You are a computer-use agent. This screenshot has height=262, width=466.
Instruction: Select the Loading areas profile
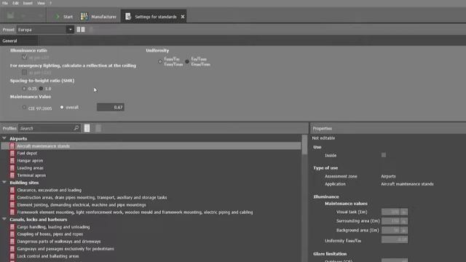(x=30, y=168)
